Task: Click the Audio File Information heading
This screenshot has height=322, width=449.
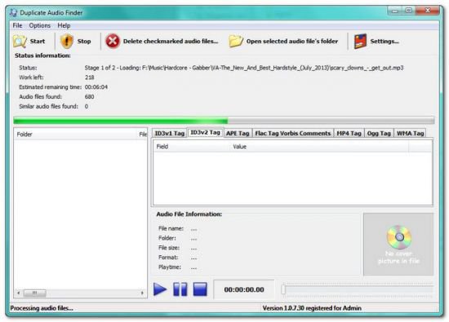Action: (x=189, y=214)
